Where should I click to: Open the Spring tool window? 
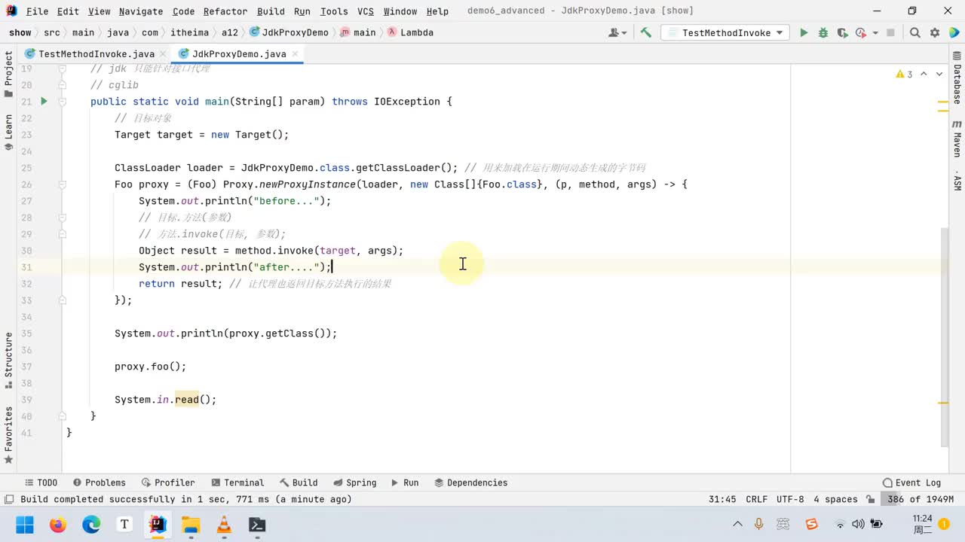[x=354, y=483]
